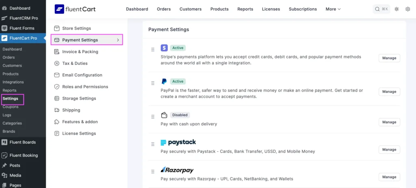Grab the PayPal row drag handle
The height and width of the screenshot is (188, 416).
pos(153,83)
